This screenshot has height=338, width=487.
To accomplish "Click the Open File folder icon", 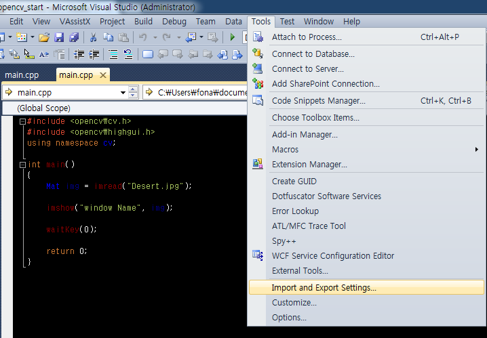I will click(x=44, y=37).
